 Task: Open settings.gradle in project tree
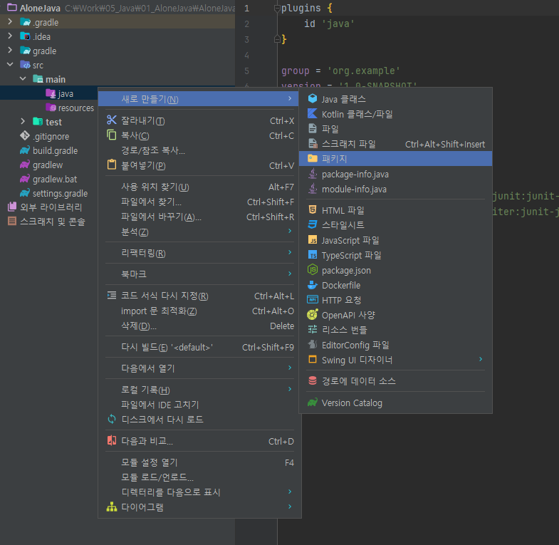54,193
